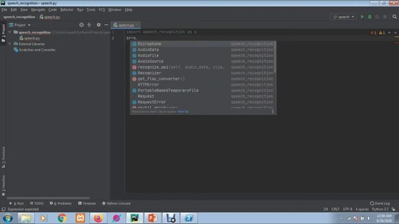Viewport: 399px width, 224px height.
Task: Open Firefox from the Windows taskbar
Action: pos(98,218)
